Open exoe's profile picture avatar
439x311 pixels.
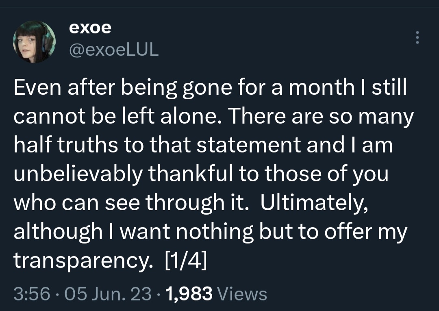(34, 42)
